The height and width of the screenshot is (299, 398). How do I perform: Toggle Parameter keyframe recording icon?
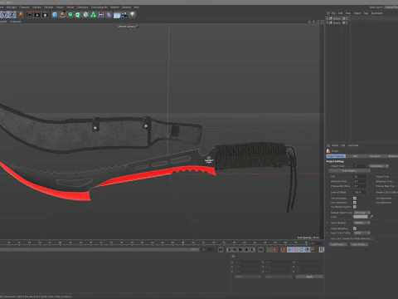pyautogui.click(x=308, y=250)
